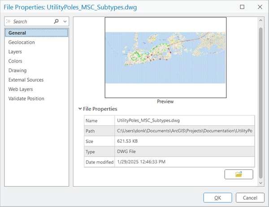
Task: Maximize the File Properties dialog
Action: pos(243,7)
